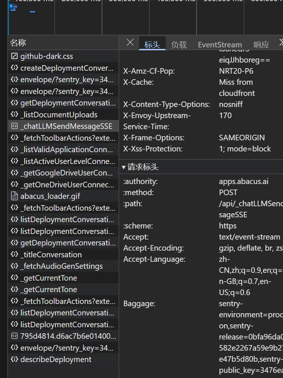Select the createDeploymentConver... request
283x378 pixels.
[x=67, y=68]
